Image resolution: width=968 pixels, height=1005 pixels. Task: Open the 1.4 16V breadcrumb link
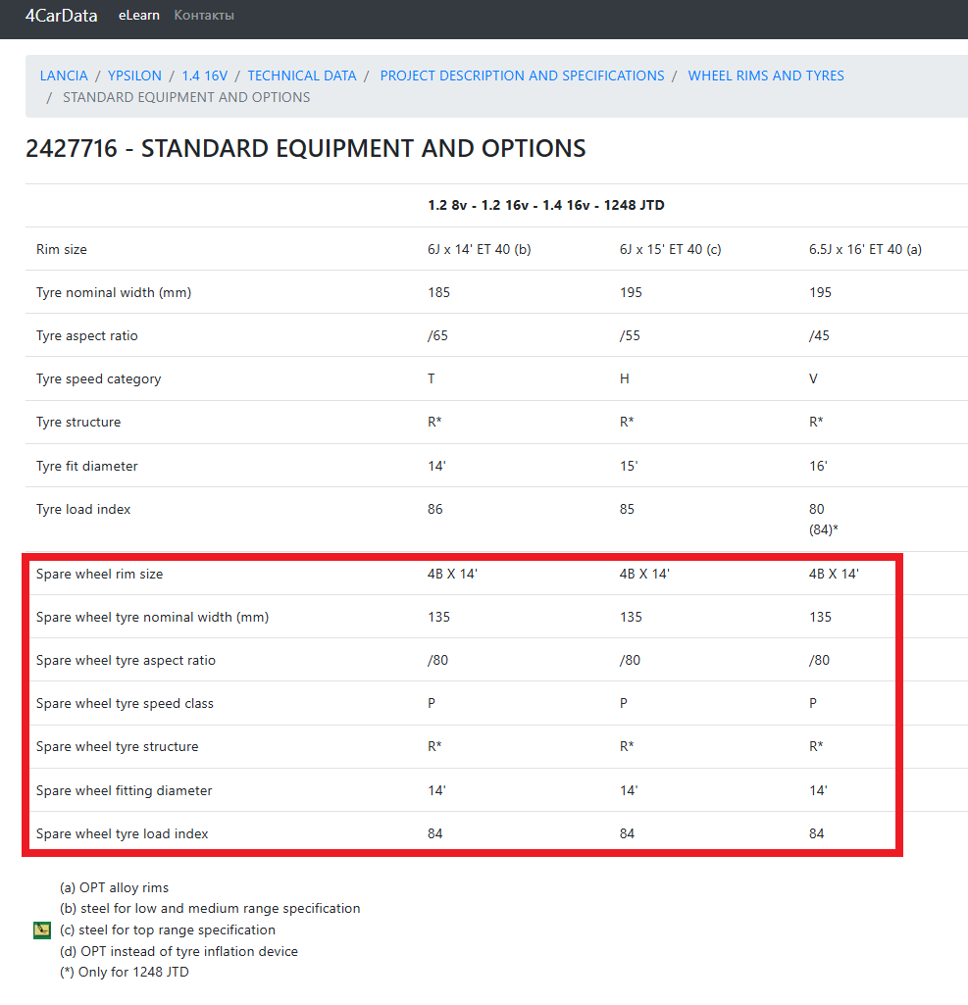coord(205,75)
